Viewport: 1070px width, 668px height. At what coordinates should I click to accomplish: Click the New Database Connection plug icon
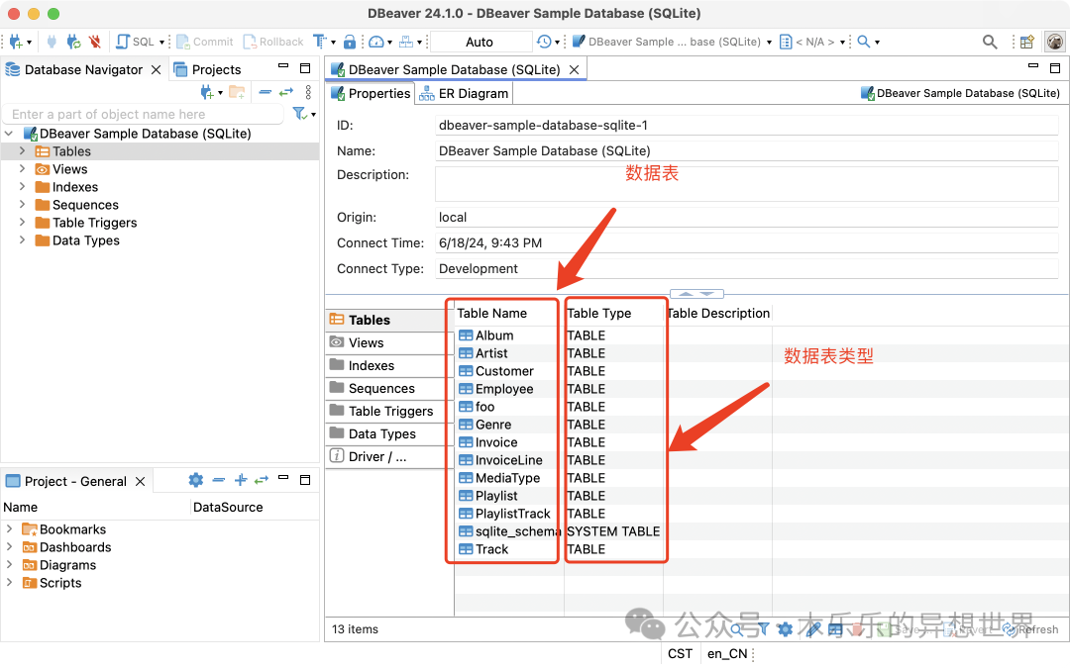pos(16,42)
